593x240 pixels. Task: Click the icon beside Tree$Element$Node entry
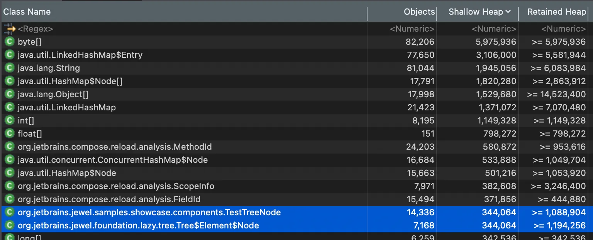(9, 225)
